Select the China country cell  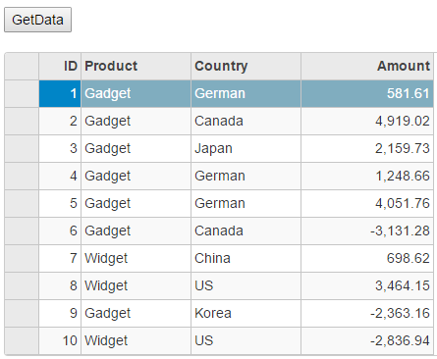246,258
